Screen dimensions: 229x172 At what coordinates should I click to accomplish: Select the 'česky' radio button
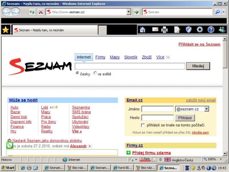[x=77, y=73]
